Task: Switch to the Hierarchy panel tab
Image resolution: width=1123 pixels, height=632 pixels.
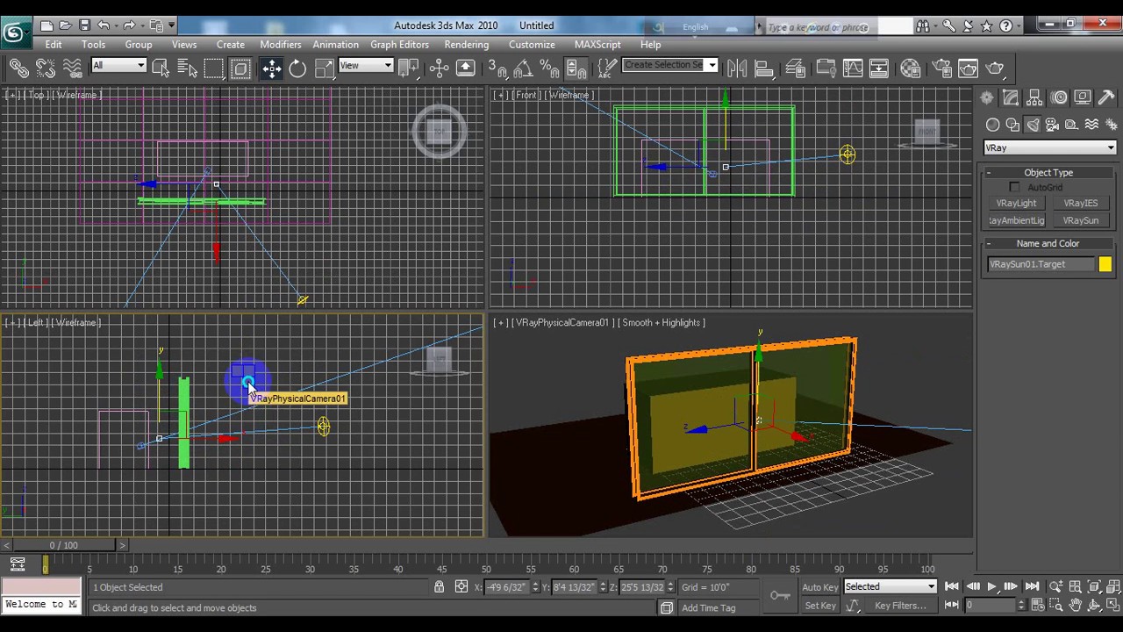Action: pyautogui.click(x=1035, y=98)
